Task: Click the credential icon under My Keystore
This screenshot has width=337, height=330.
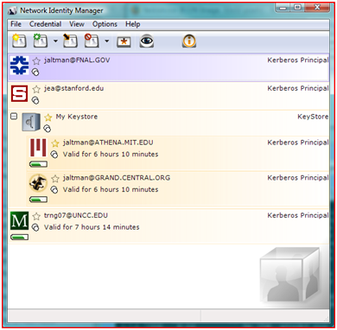Action: pos(47,129)
